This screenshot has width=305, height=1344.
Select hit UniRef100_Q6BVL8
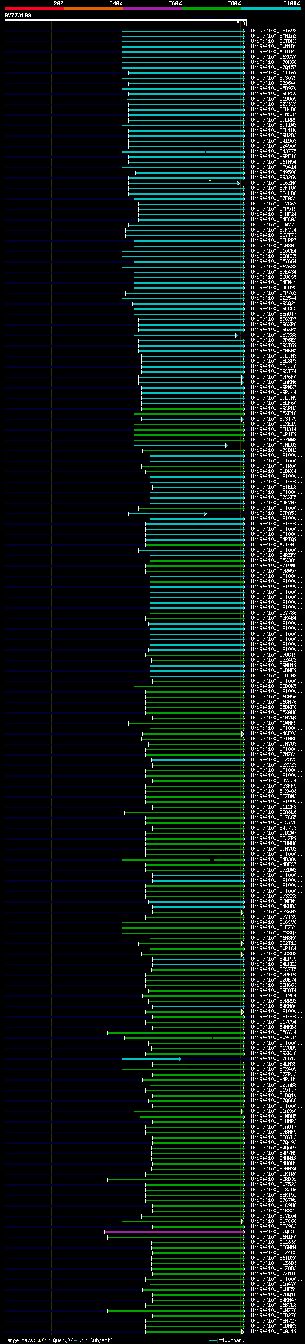click(273, 1305)
